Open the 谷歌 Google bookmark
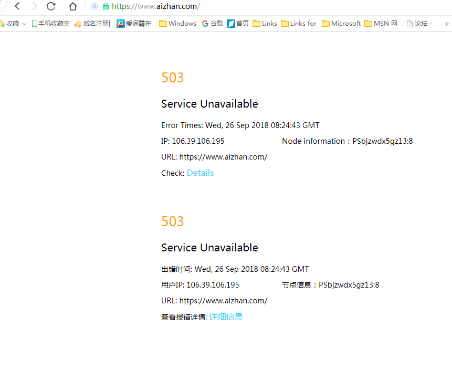 [213, 24]
